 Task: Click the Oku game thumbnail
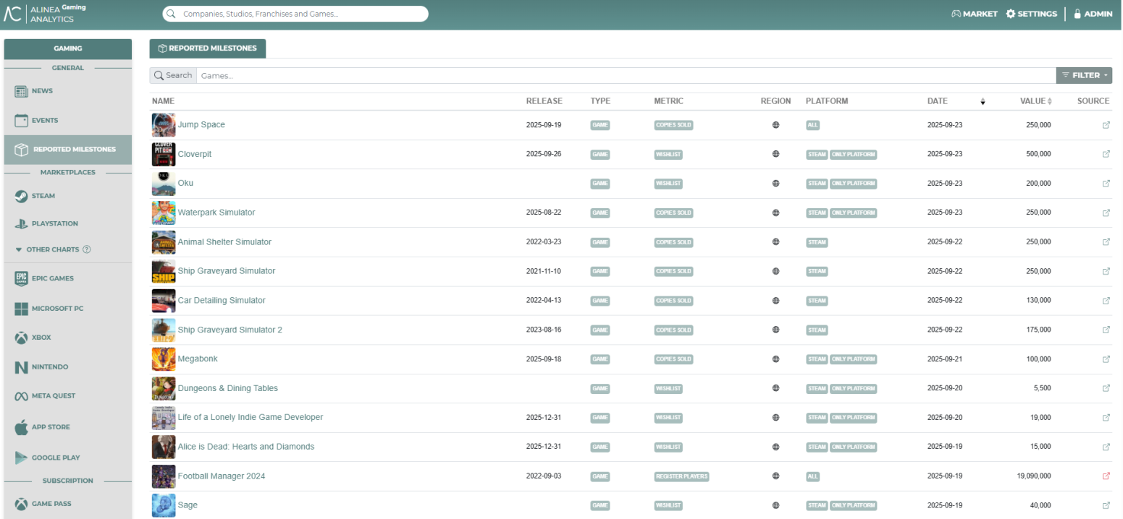(164, 184)
